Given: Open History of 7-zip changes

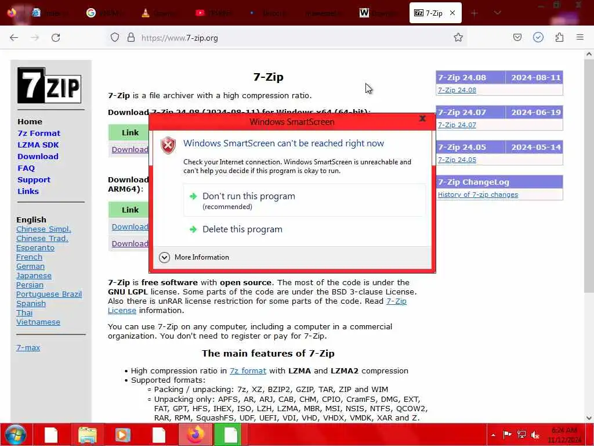Looking at the screenshot, I should [478, 195].
